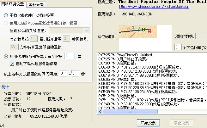Switch to the 网络环境设置 tab
The image size is (207, 128).
click(13, 4)
